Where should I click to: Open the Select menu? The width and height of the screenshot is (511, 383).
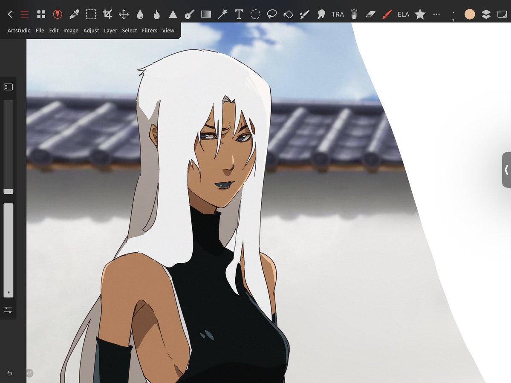click(x=130, y=31)
